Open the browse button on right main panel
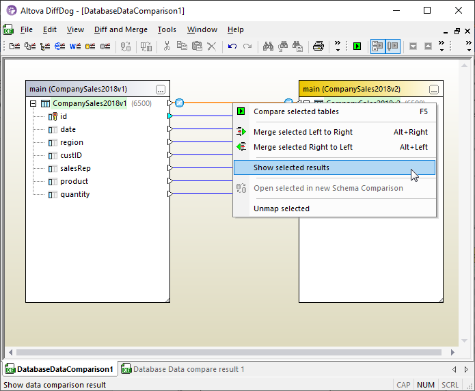 434,90
